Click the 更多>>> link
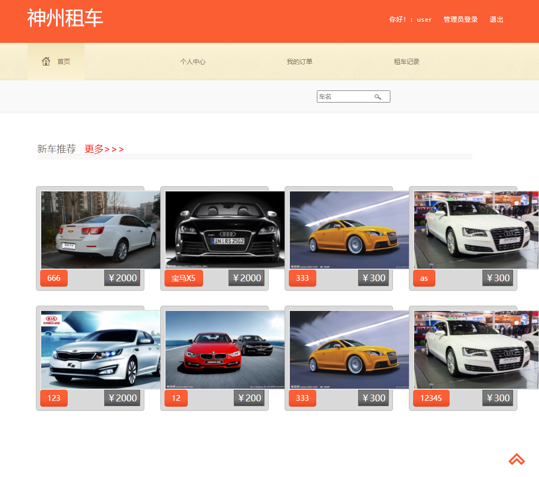 104,149
